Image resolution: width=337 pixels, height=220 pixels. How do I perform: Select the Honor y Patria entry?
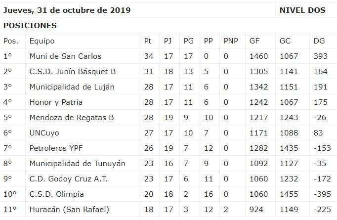pos(56,102)
